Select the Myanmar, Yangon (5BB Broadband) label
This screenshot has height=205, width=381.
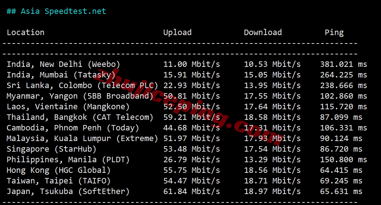[80, 96]
